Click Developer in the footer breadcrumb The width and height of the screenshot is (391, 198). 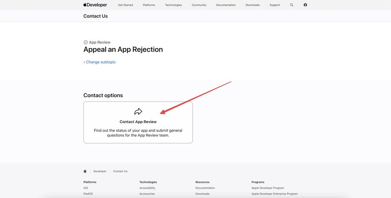pyautogui.click(x=100, y=171)
